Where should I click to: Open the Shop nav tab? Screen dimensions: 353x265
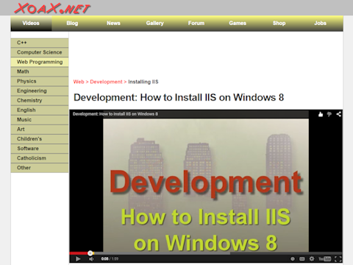(279, 23)
